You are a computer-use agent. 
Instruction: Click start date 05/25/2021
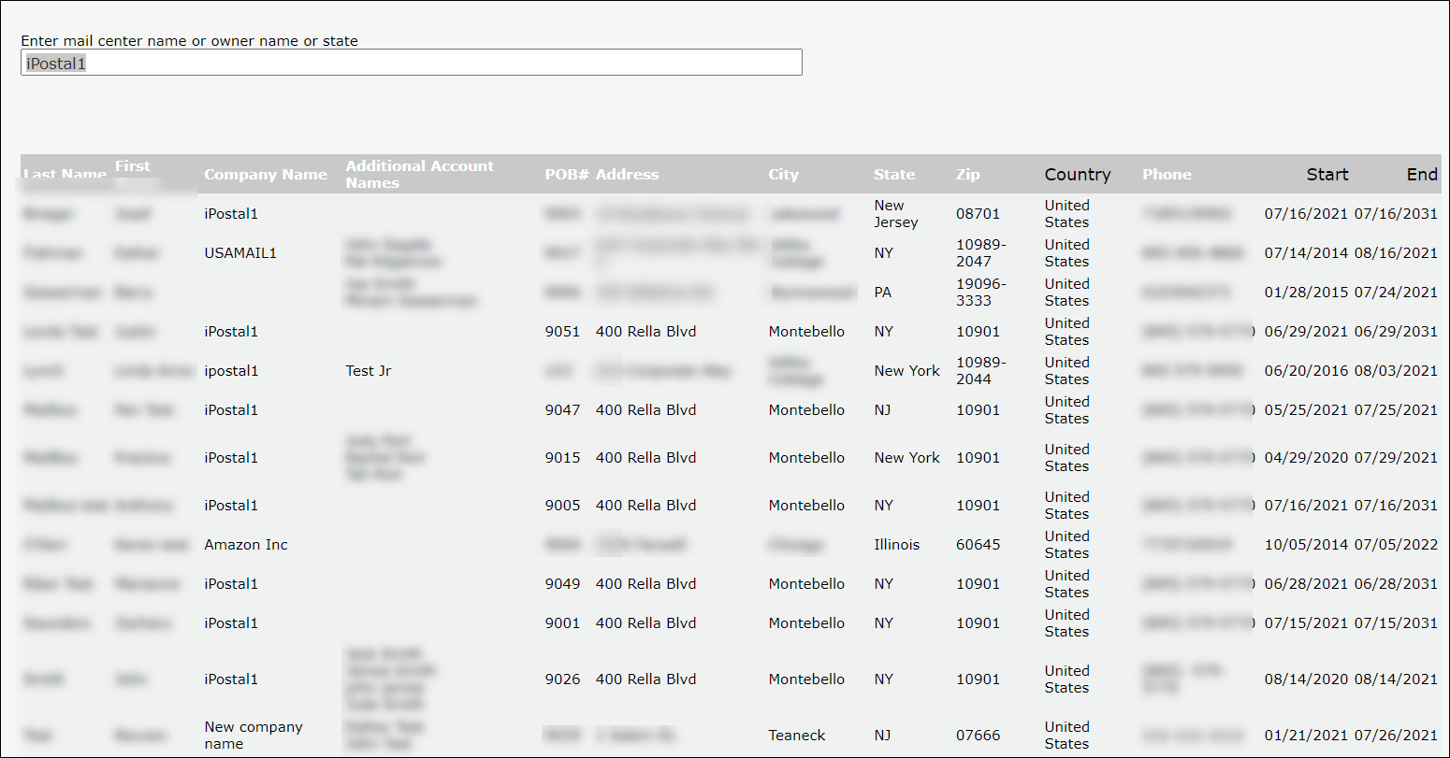click(x=1306, y=410)
